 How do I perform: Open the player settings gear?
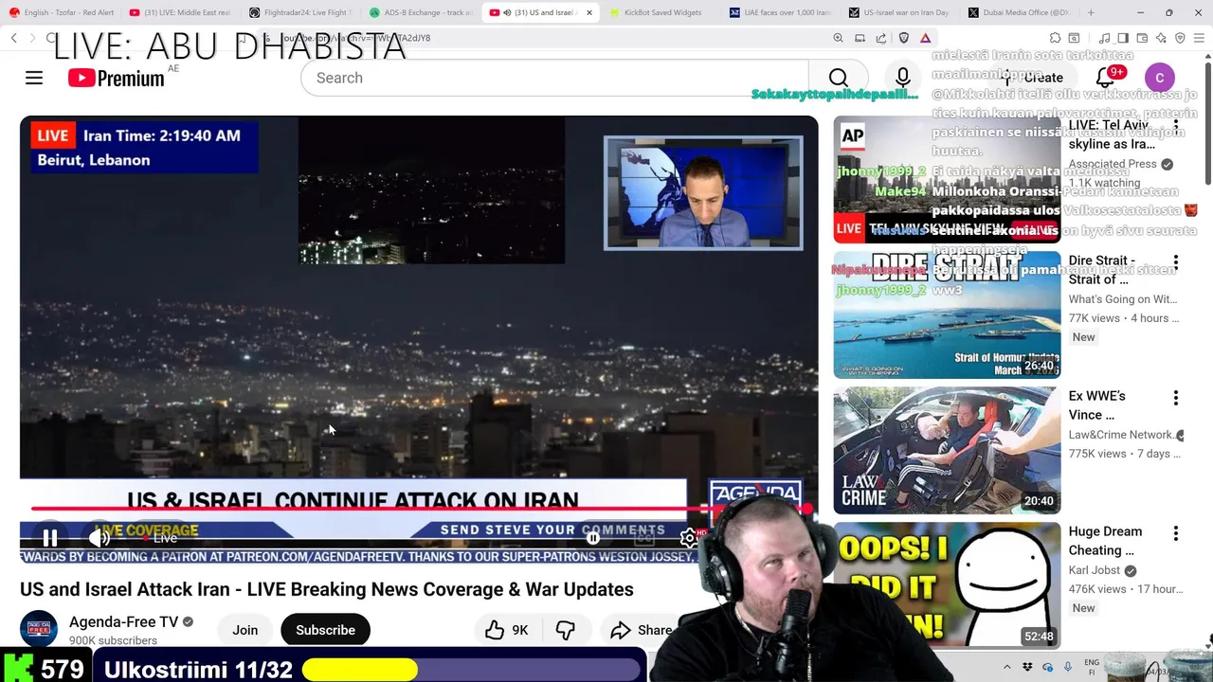point(689,538)
